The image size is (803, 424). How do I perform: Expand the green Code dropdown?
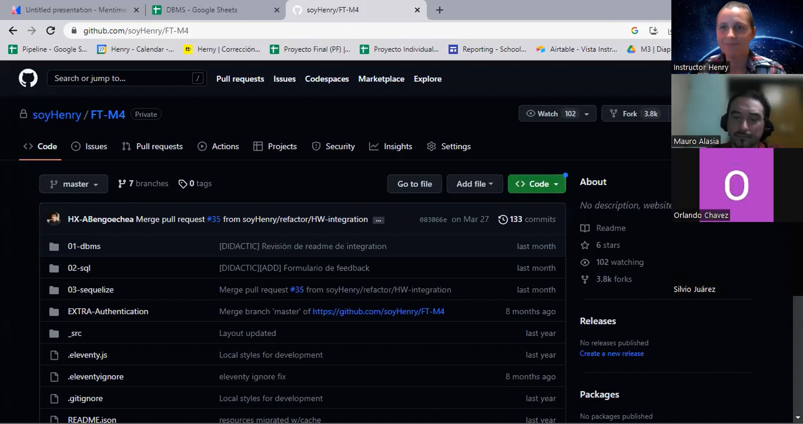tap(537, 184)
